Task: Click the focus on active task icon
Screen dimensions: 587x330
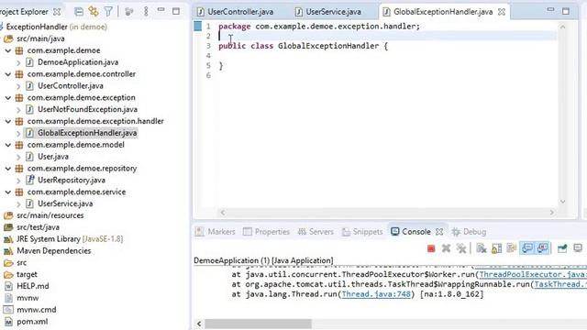Action: click(129, 12)
